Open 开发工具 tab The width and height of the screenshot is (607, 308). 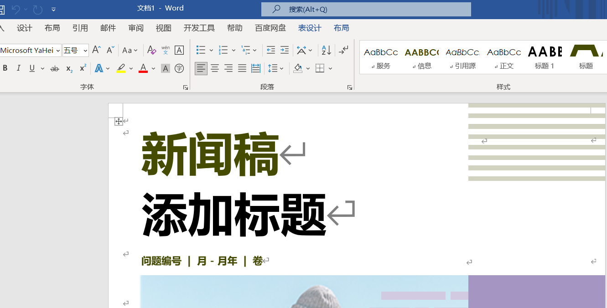point(199,28)
